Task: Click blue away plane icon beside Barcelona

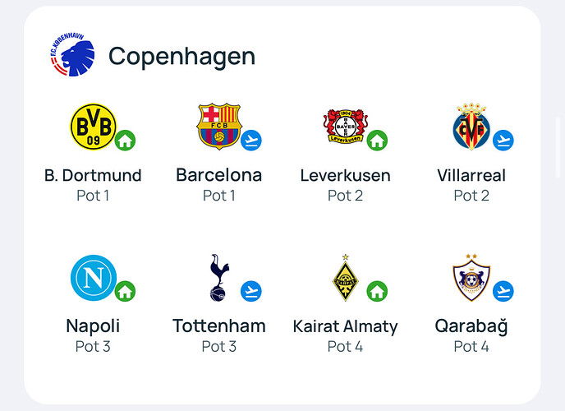Action: [251, 141]
